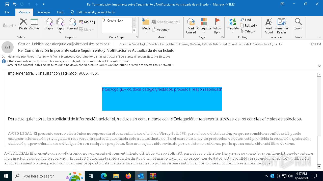Find text in the message
Viewport: 323px width, 181px height.
(246, 20)
